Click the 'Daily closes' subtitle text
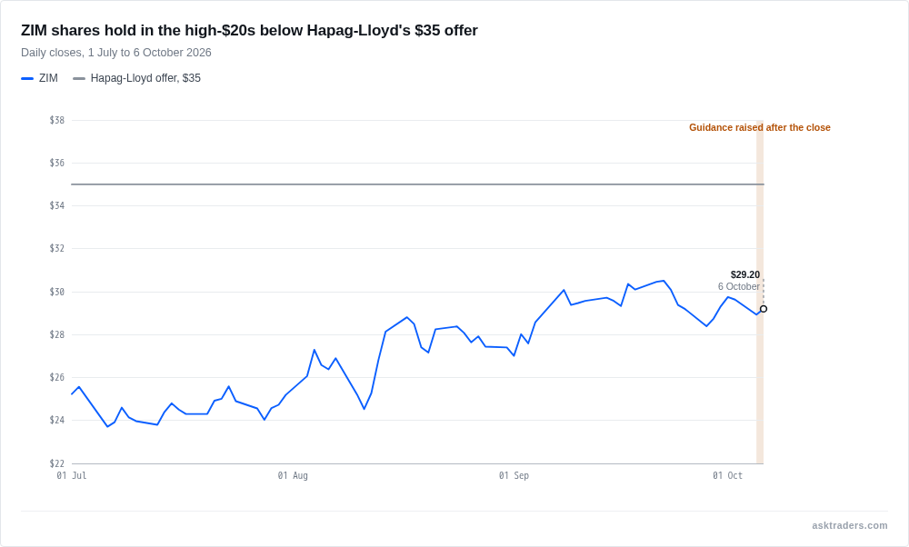Viewport: 909px width, 547px height. (116, 53)
